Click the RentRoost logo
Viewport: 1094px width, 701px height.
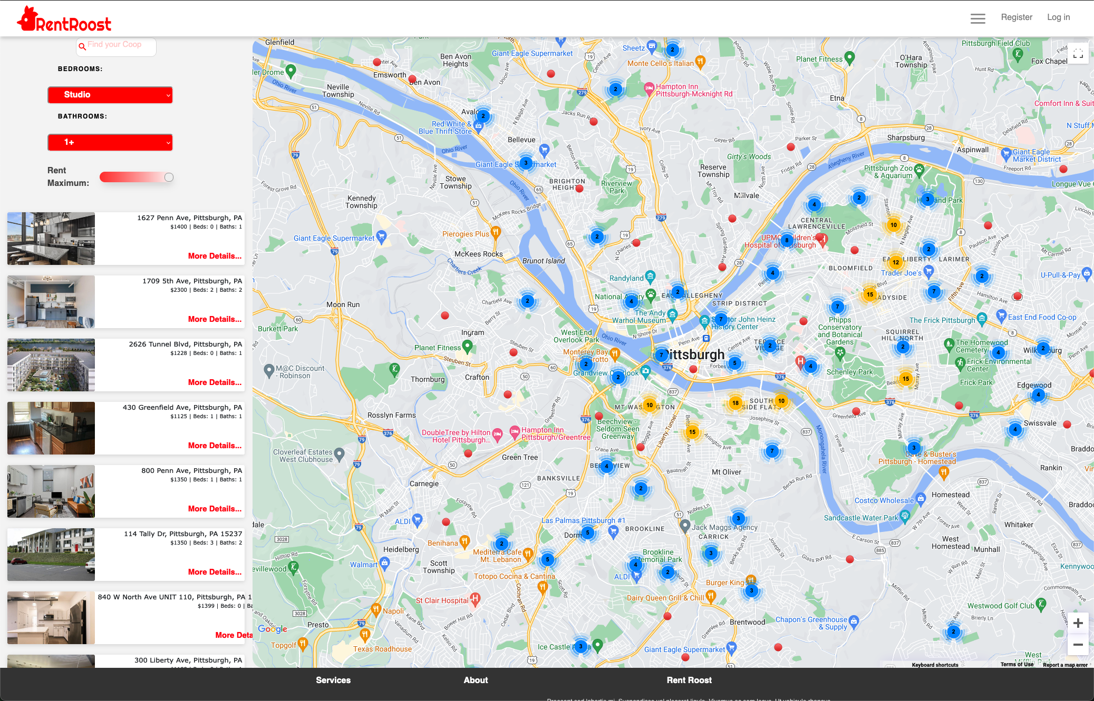click(x=64, y=19)
